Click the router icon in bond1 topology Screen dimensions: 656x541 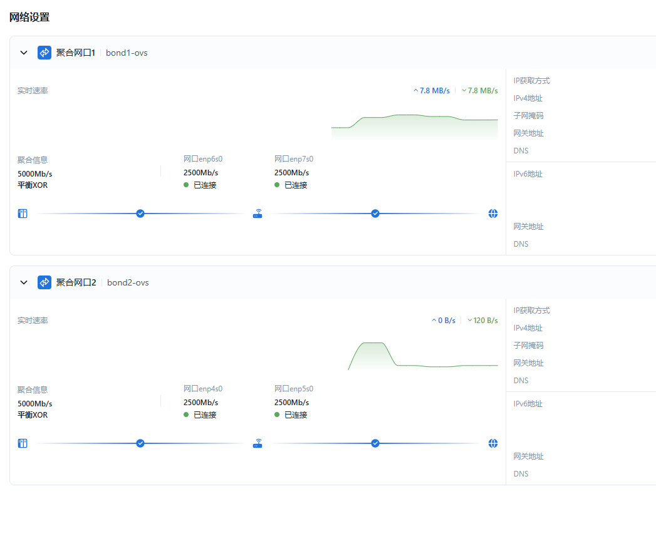[258, 214]
